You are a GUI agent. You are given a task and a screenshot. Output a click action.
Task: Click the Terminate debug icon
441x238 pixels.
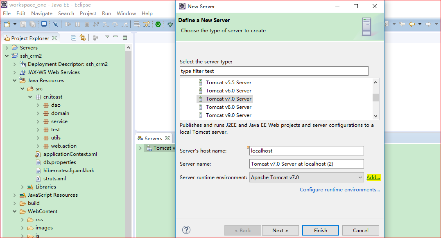click(87, 25)
